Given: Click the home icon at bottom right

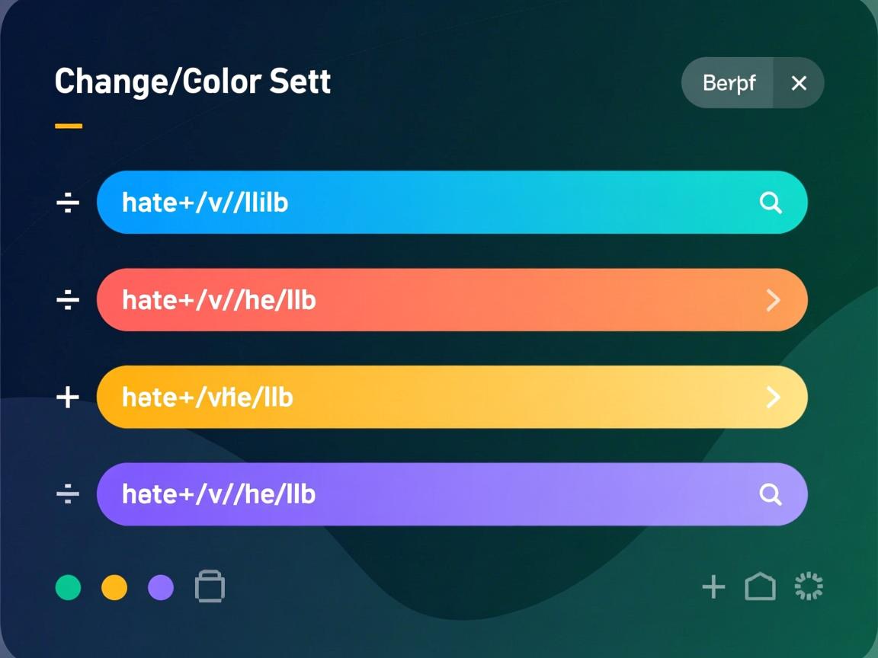Looking at the screenshot, I should click(760, 587).
